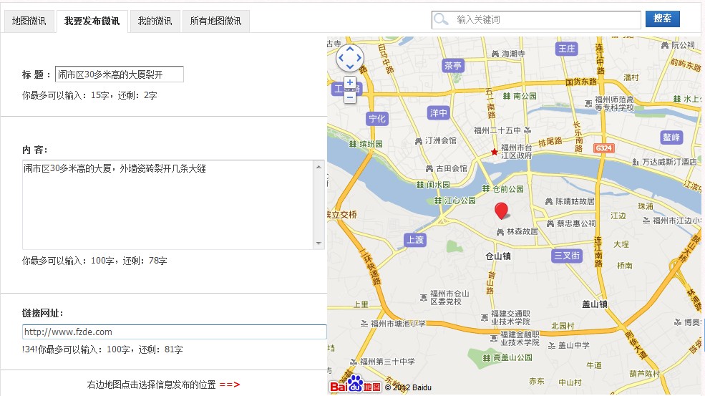
Task: Click 福州二十五中 school marker
Action: click(x=502, y=130)
